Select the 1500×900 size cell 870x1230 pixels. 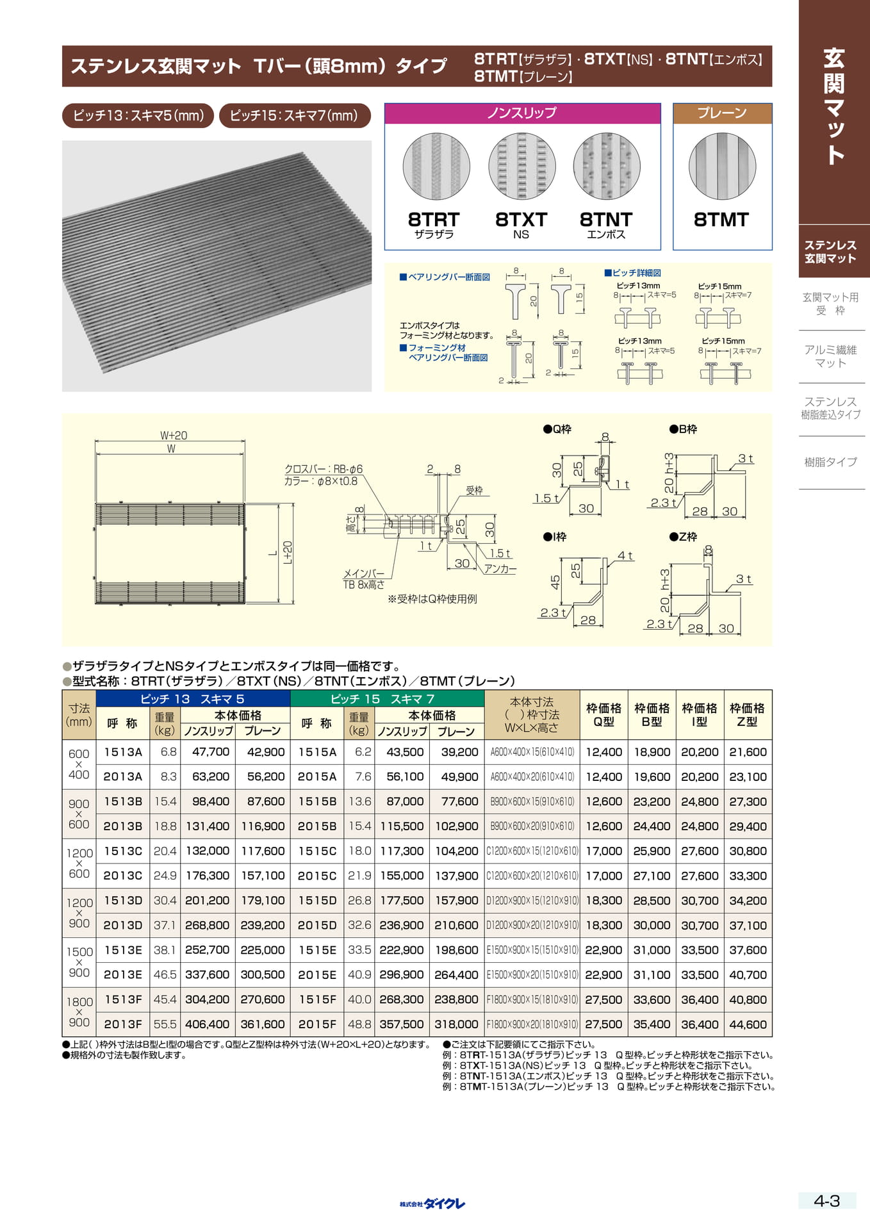tap(79, 962)
